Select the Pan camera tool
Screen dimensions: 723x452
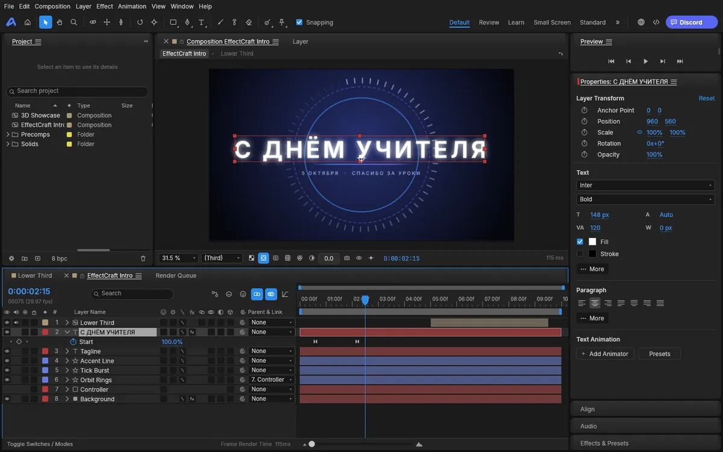(x=107, y=22)
